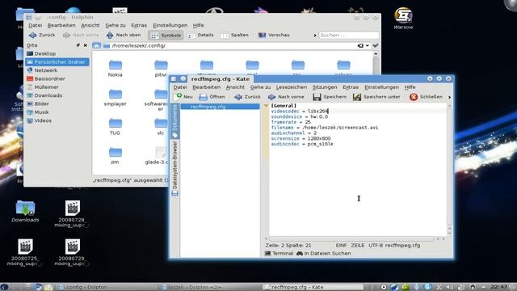Viewport: 517px width, 291px height.
Task: Open the TUG folder in Dolphin
Action: tap(115, 127)
